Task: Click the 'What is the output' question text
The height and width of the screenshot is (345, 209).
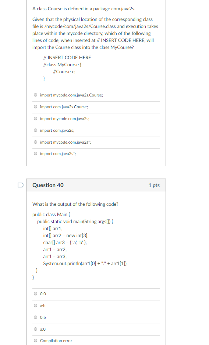Action: (x=75, y=204)
